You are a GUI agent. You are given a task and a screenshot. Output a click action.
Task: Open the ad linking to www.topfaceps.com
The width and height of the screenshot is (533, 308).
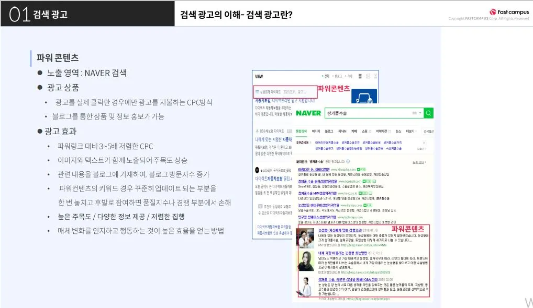[317, 217]
